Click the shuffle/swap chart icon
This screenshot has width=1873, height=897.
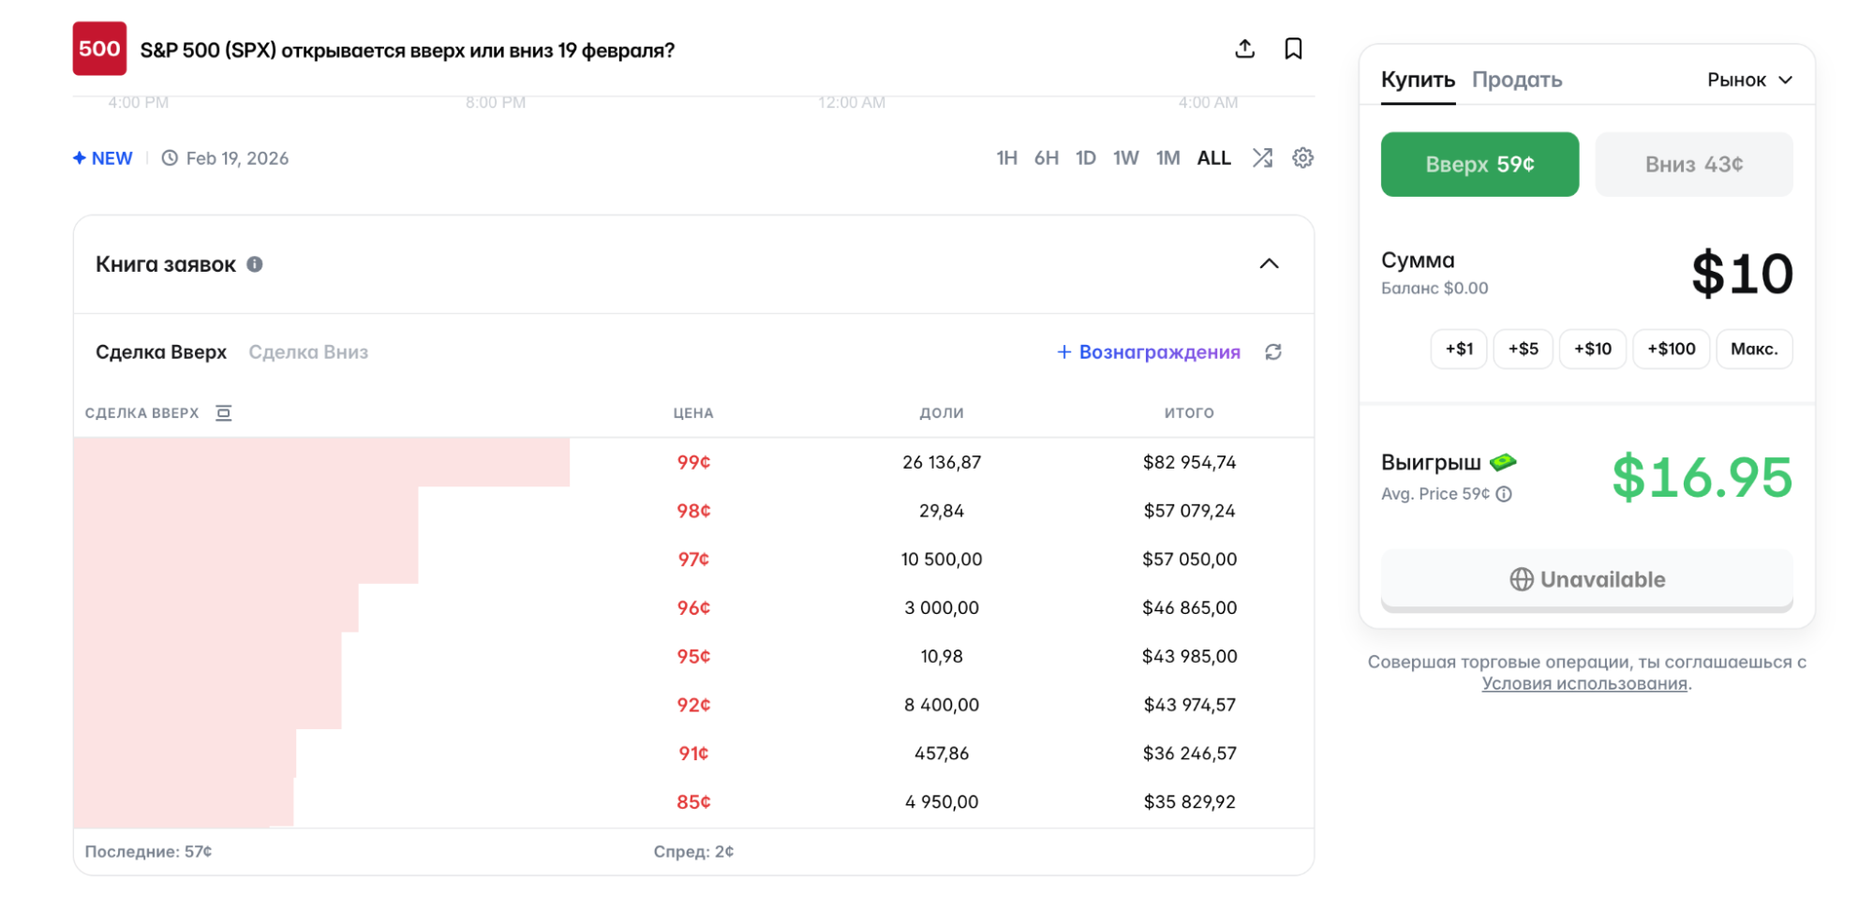(1262, 157)
